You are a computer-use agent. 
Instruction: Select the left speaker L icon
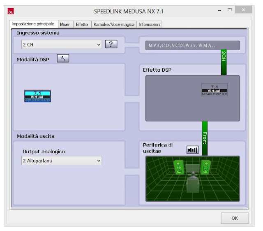point(179,168)
